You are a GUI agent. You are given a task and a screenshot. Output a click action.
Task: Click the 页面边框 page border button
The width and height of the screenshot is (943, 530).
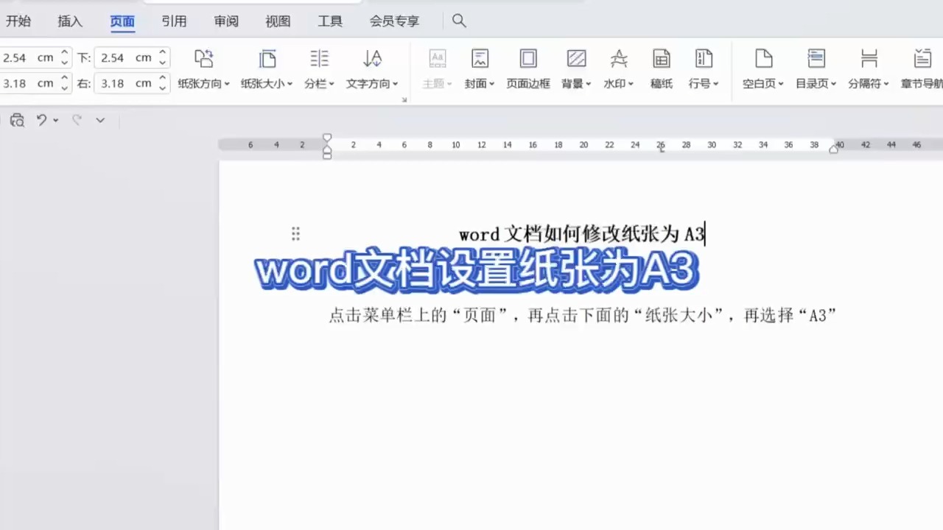pyautogui.click(x=528, y=68)
